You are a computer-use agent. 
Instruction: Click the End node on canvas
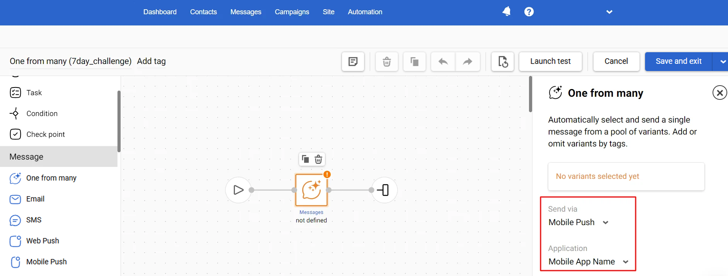point(384,190)
